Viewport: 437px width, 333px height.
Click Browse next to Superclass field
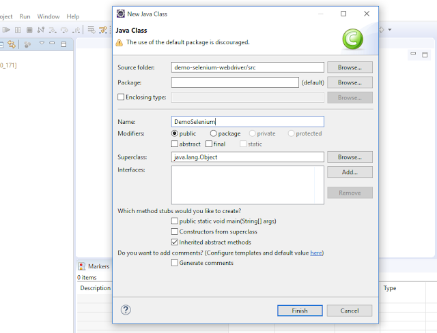click(x=350, y=157)
